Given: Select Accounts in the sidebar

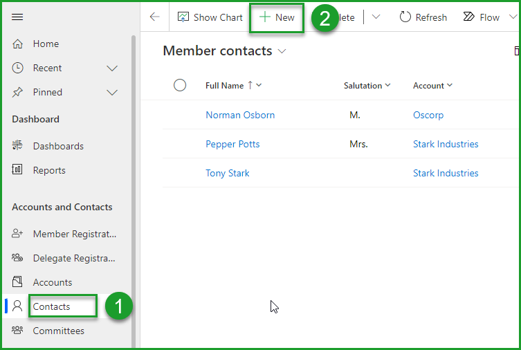Looking at the screenshot, I should [52, 282].
